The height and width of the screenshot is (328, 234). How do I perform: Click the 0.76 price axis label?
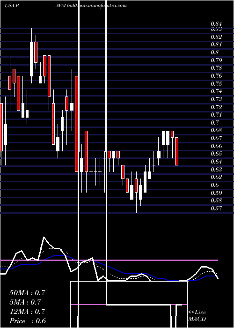click(216, 76)
